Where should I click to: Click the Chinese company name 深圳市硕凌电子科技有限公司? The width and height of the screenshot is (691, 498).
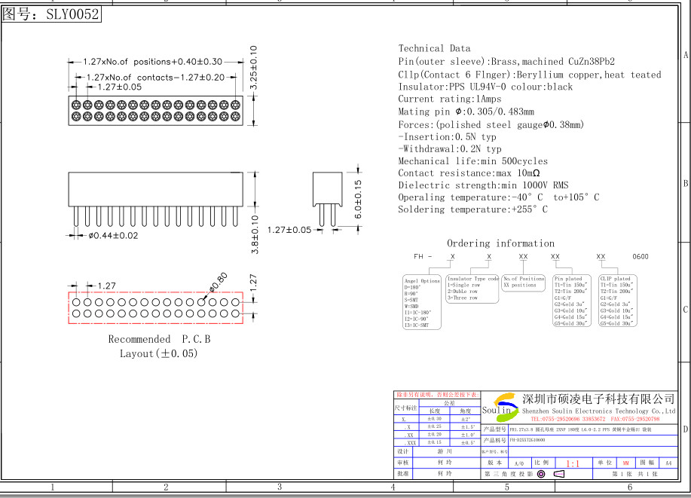click(x=598, y=399)
